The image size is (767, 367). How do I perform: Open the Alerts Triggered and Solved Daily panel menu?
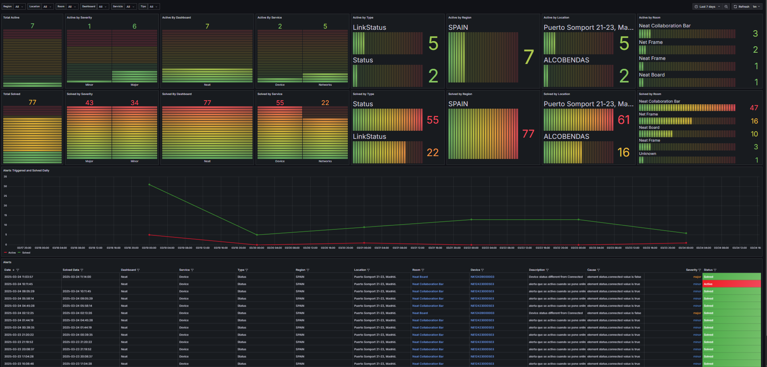coord(26,170)
